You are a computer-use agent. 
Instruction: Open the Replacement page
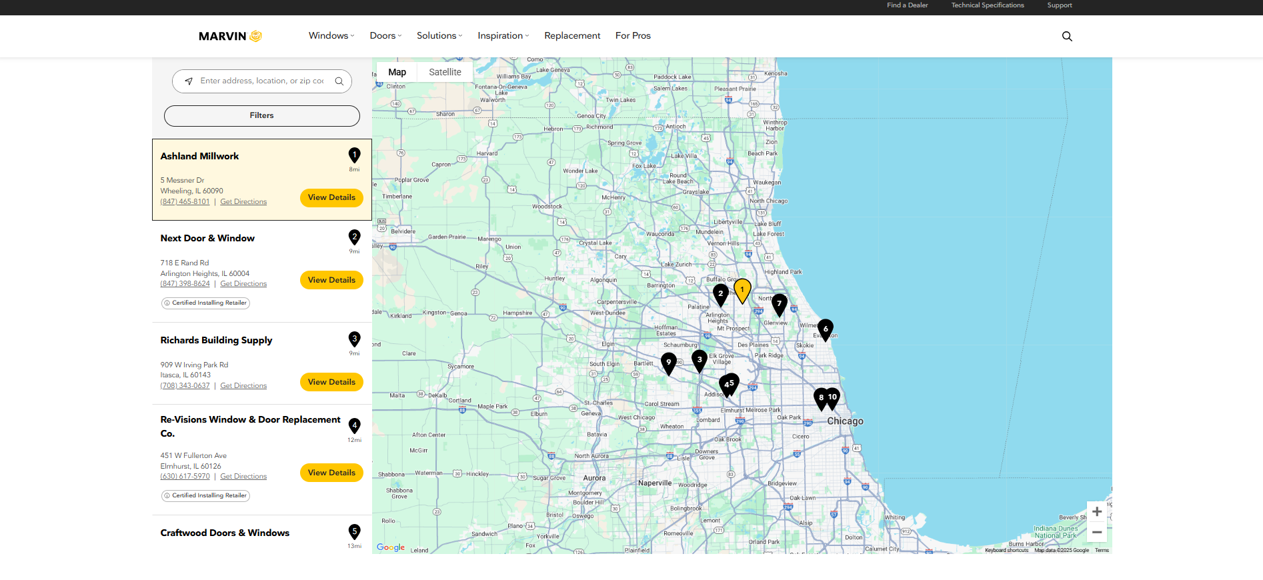click(572, 36)
